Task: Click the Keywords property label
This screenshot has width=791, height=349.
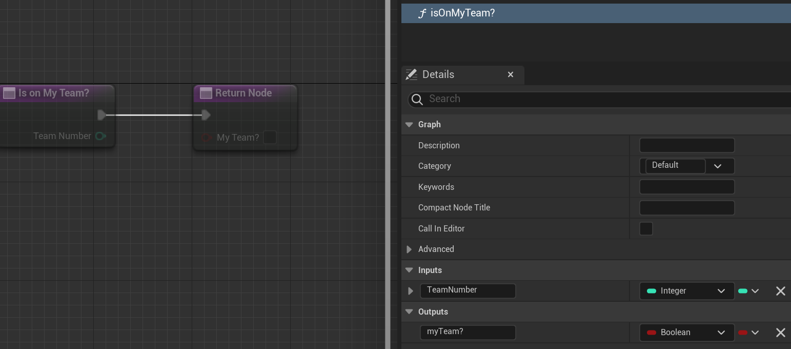Action: click(436, 187)
